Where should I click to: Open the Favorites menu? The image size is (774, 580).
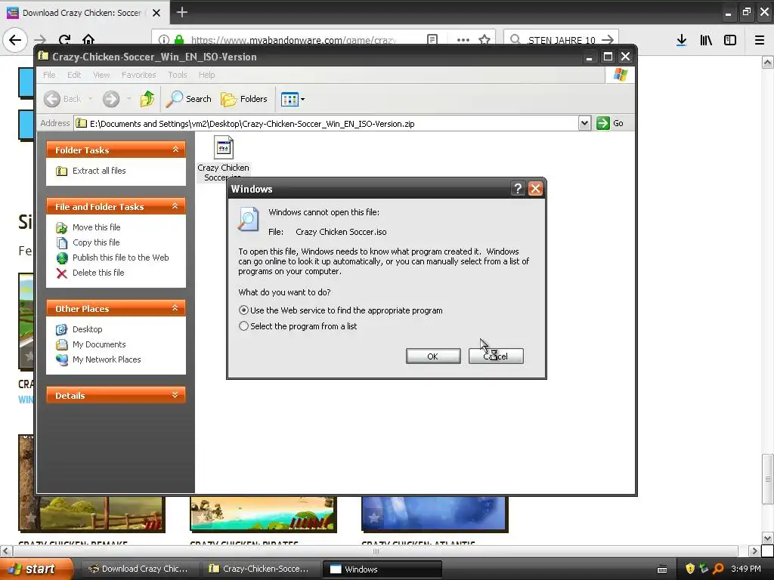coord(139,75)
